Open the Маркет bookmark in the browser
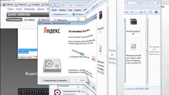 [8, 4]
